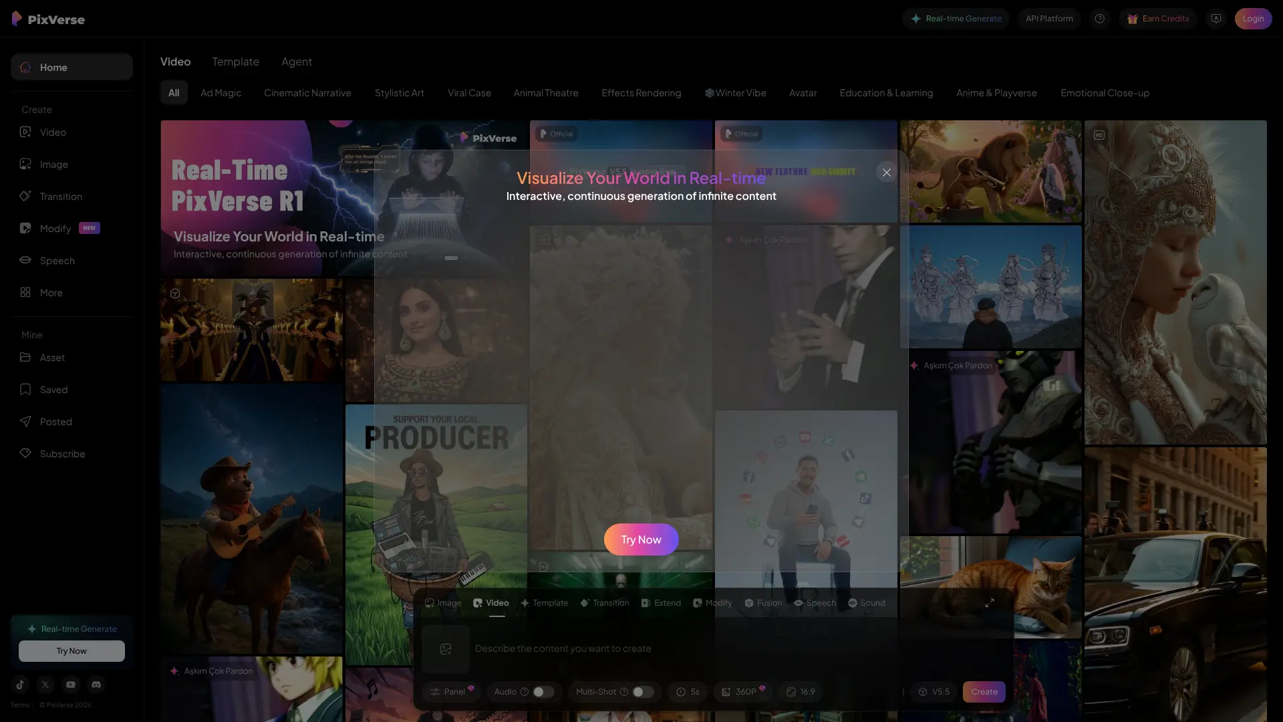Open the 16:9 aspect ratio selector
The image size is (1283, 722).
point(801,692)
